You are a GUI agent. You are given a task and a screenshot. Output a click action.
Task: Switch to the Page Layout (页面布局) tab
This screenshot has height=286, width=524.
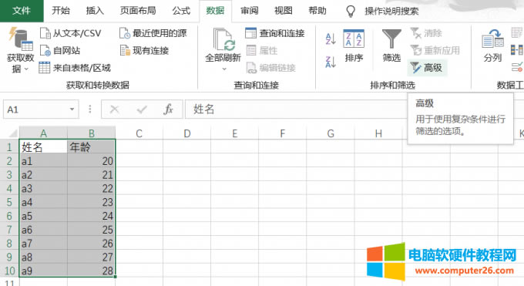[x=138, y=11]
